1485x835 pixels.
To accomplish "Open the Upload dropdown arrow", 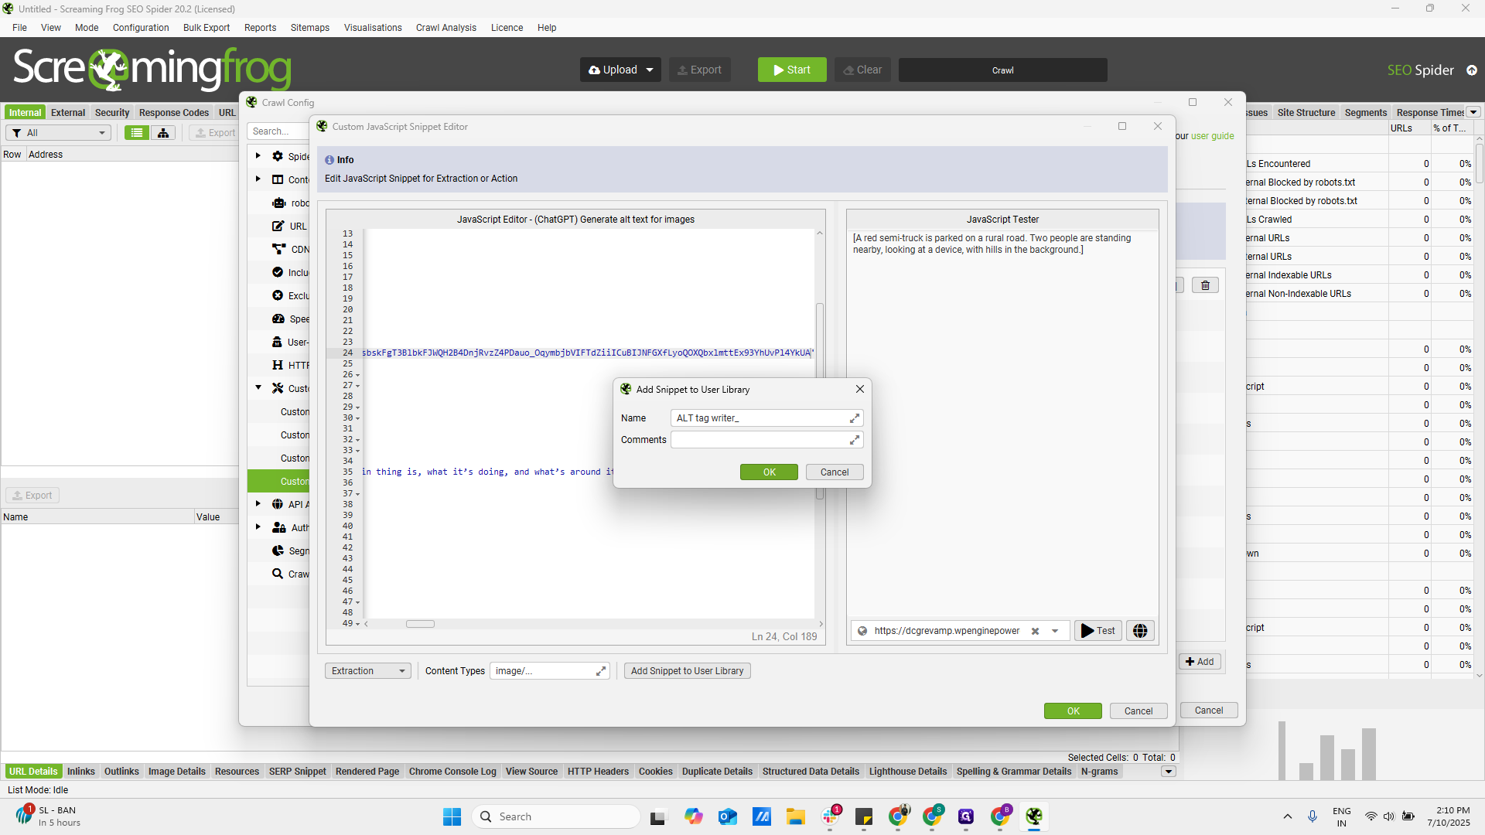I will (x=650, y=70).
